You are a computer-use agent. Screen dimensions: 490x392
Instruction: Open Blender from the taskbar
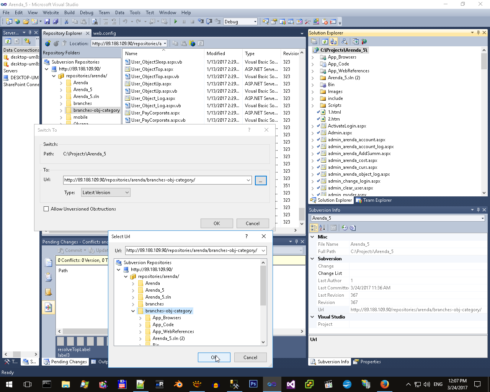[x=178, y=384]
